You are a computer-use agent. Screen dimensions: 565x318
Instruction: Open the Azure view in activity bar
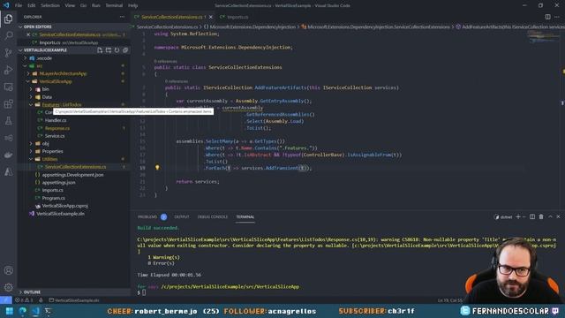click(8, 172)
